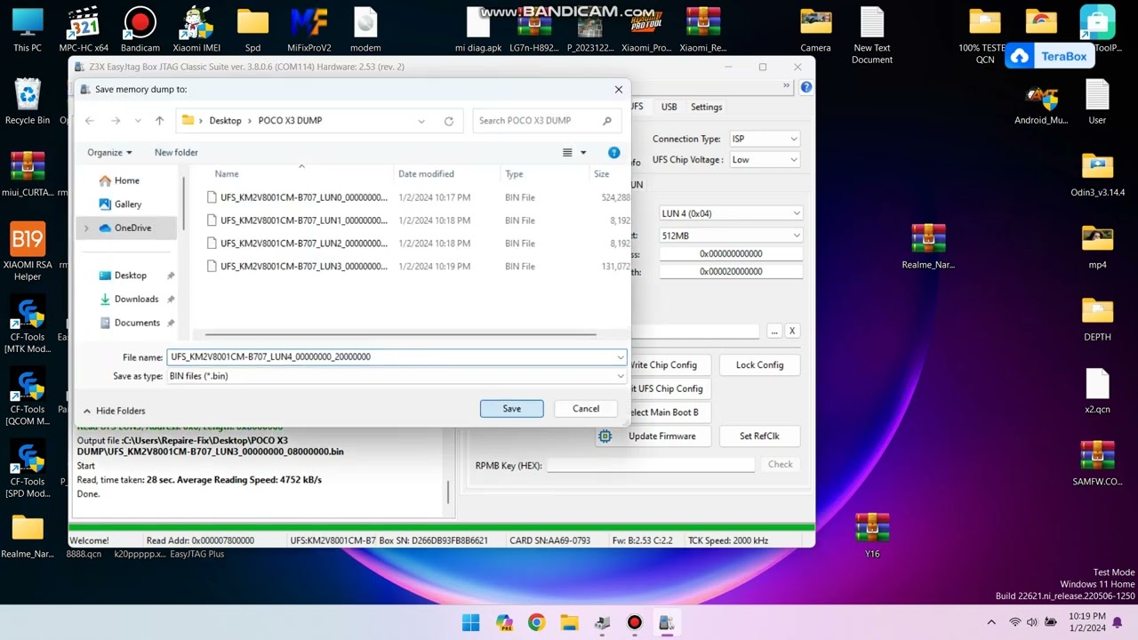Click the log panel vertical scrollbar
The width and height of the screenshot is (1138, 640).
click(448, 492)
